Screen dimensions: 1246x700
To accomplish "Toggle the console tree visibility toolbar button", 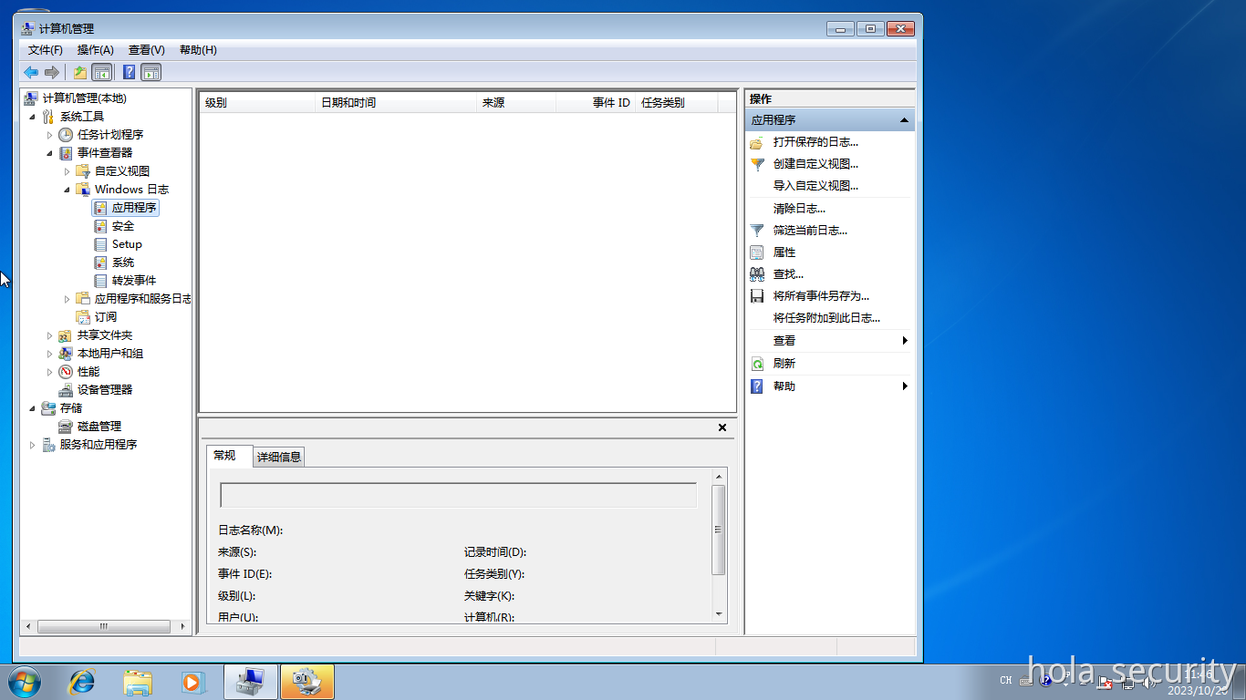I will [100, 72].
